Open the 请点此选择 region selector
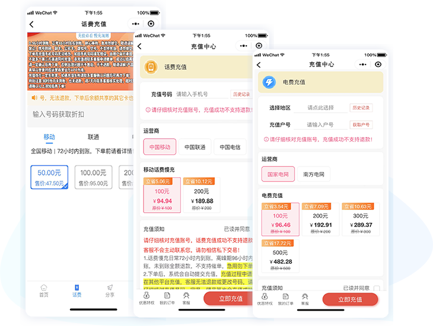 (x=321, y=108)
